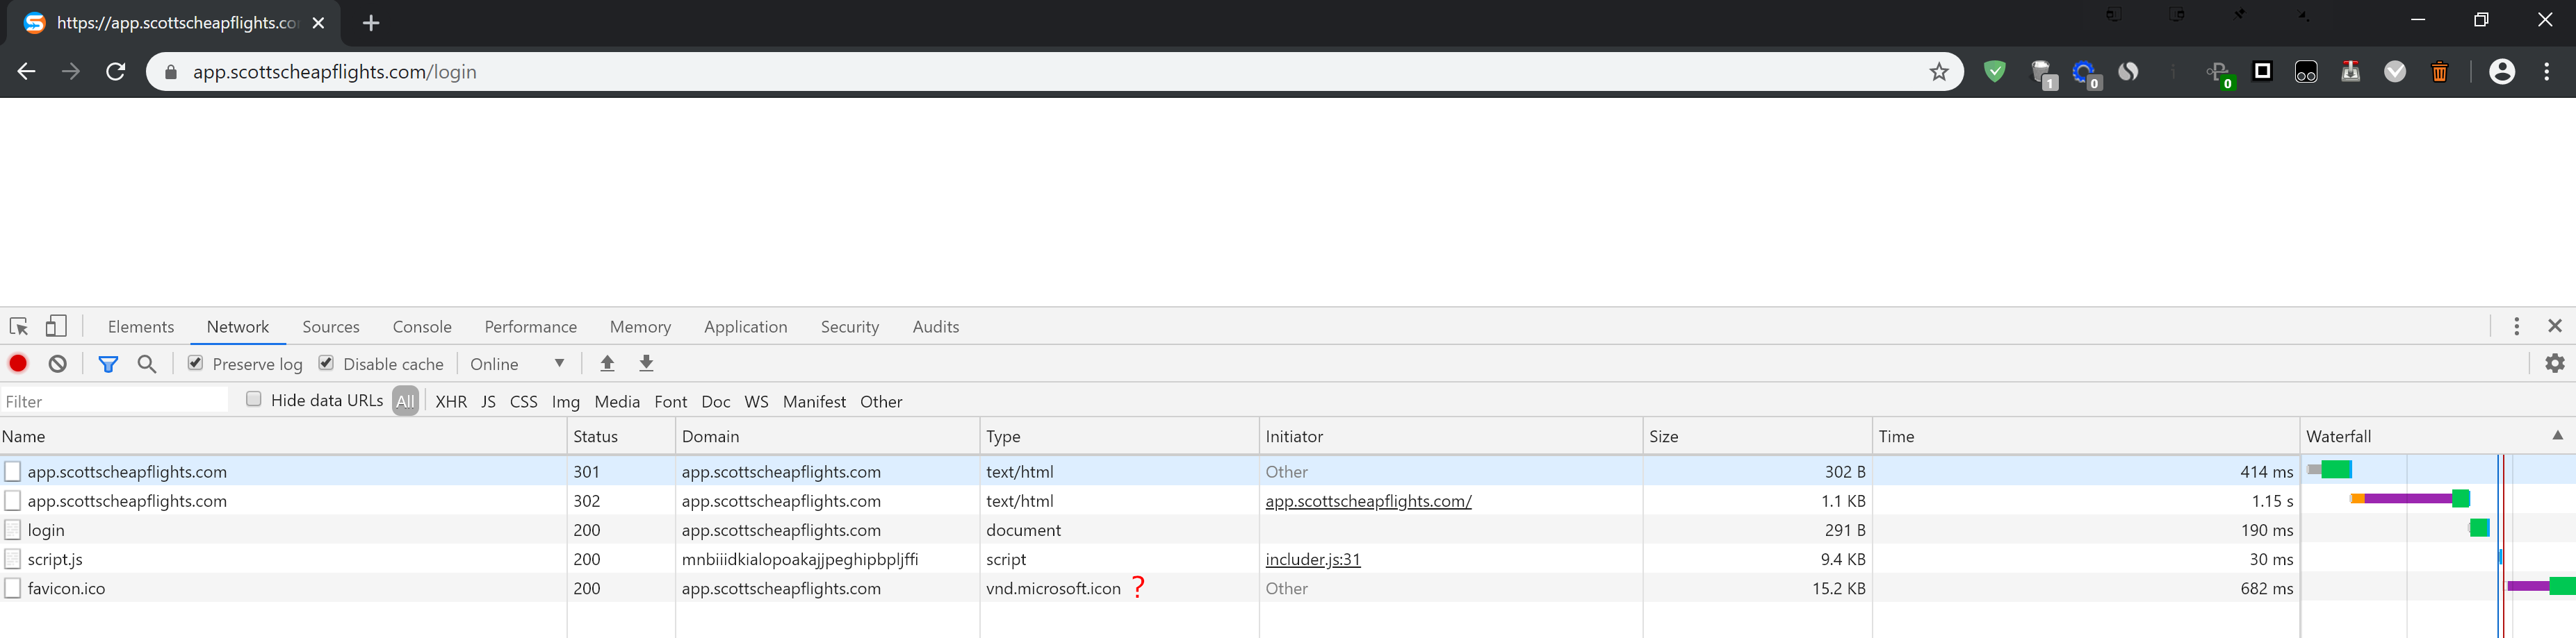Uncheck the Preserve log checkbox

pyautogui.click(x=196, y=363)
